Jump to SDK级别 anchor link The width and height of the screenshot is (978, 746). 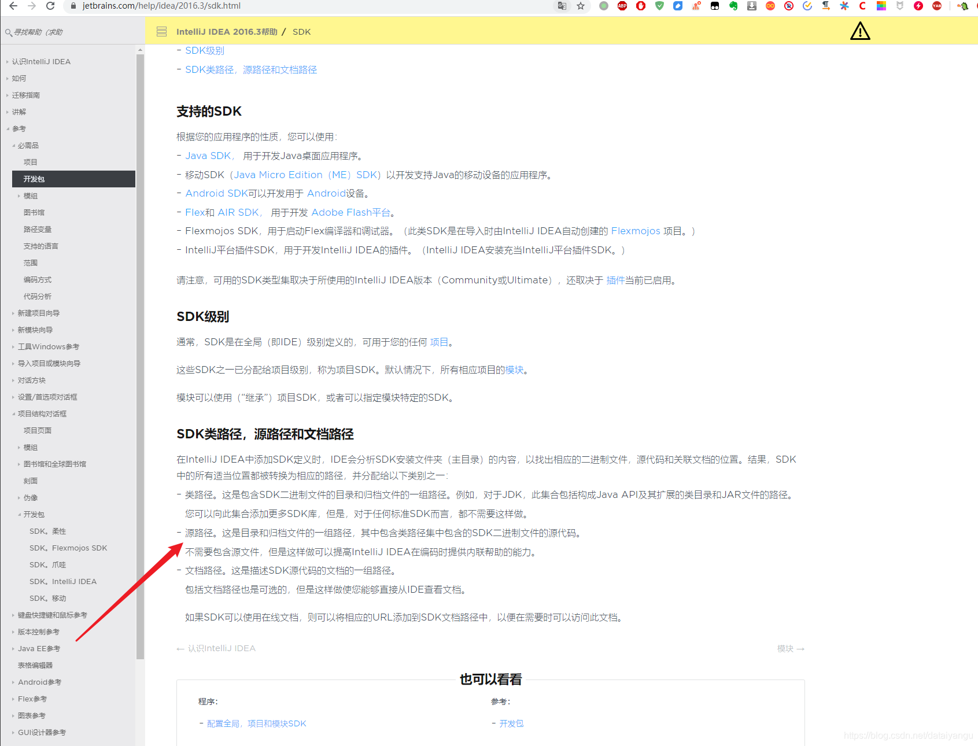tap(205, 51)
